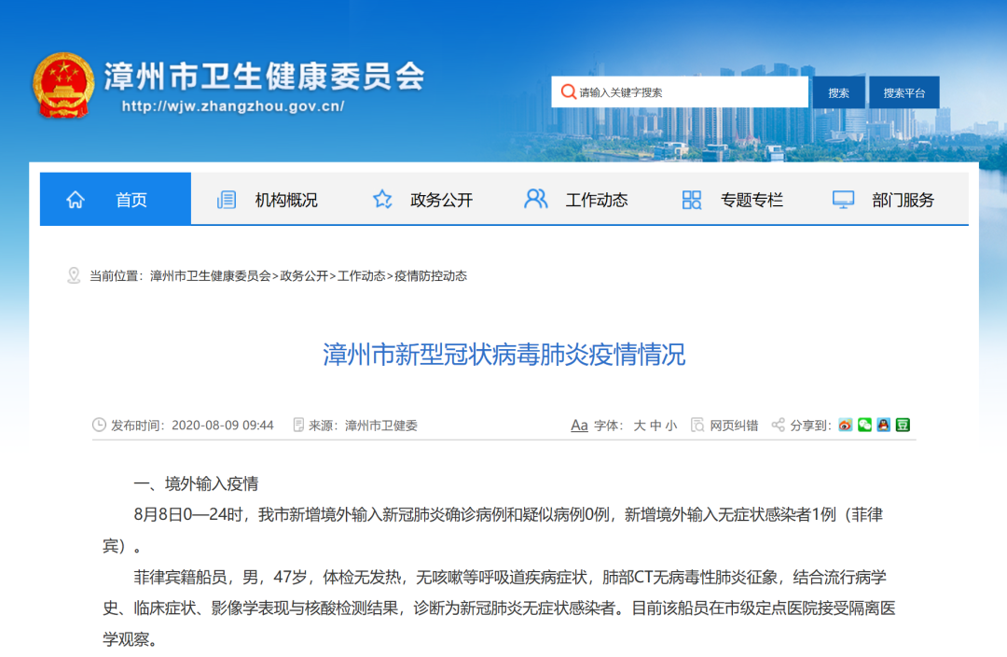
Task: Share article to QQ
Action: 884,425
